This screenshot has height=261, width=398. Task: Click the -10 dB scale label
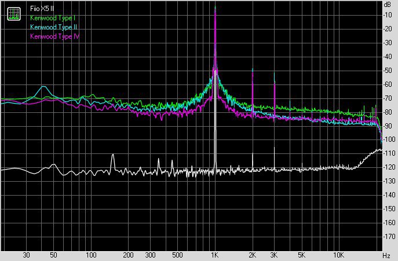(388, 15)
